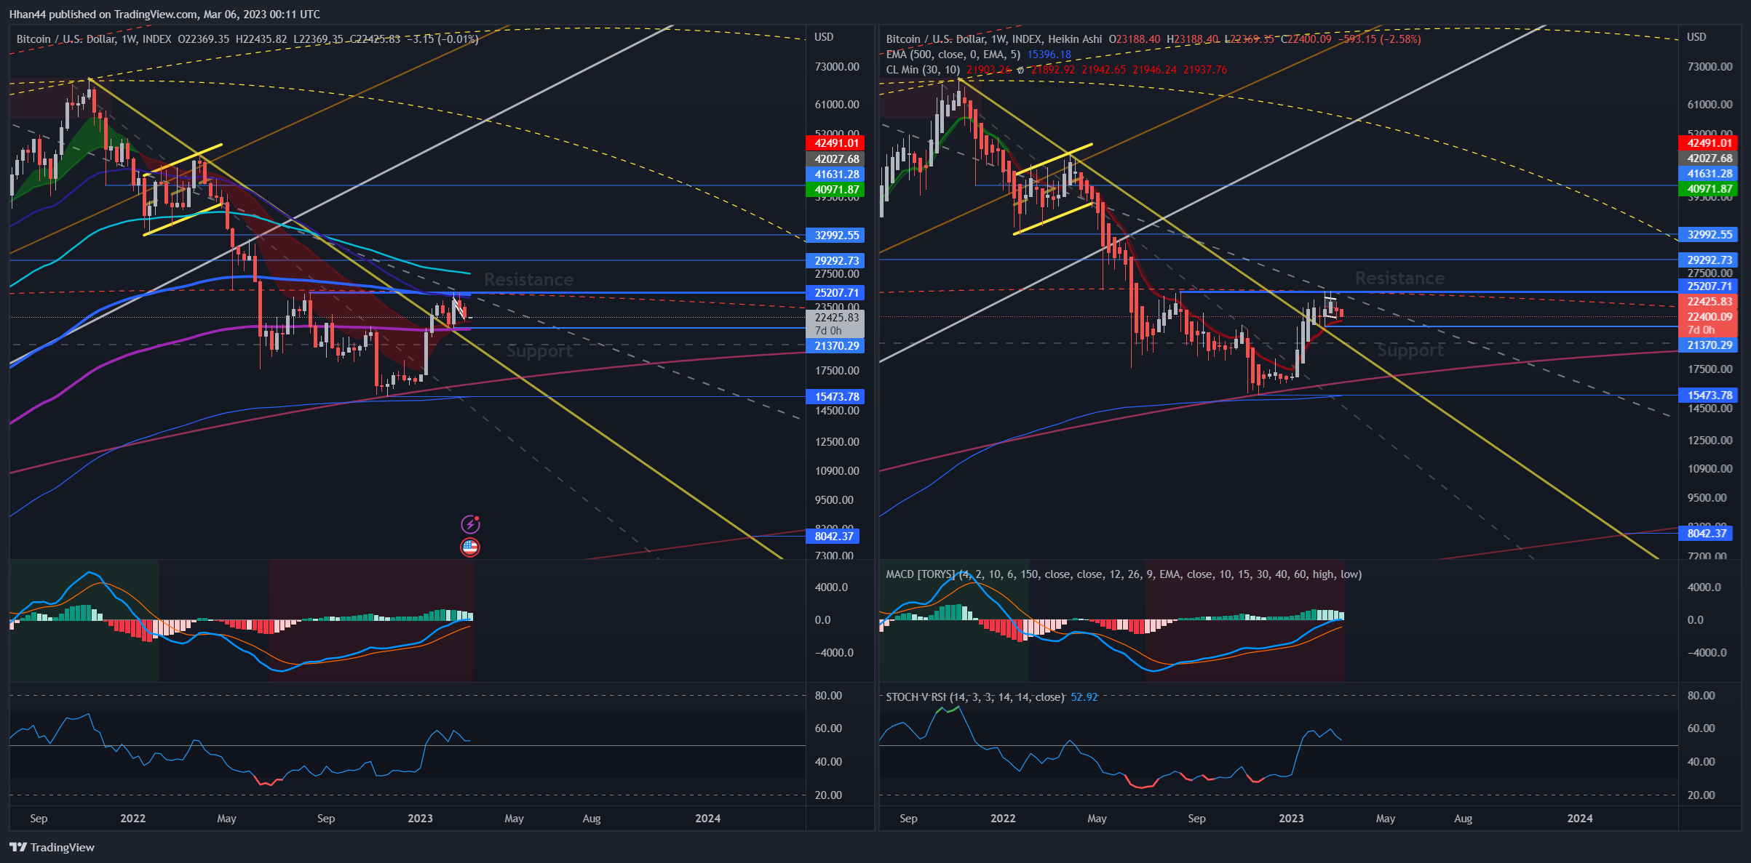Click the 8042.37 price label on left chart
This screenshot has height=863, width=1751.
833,536
